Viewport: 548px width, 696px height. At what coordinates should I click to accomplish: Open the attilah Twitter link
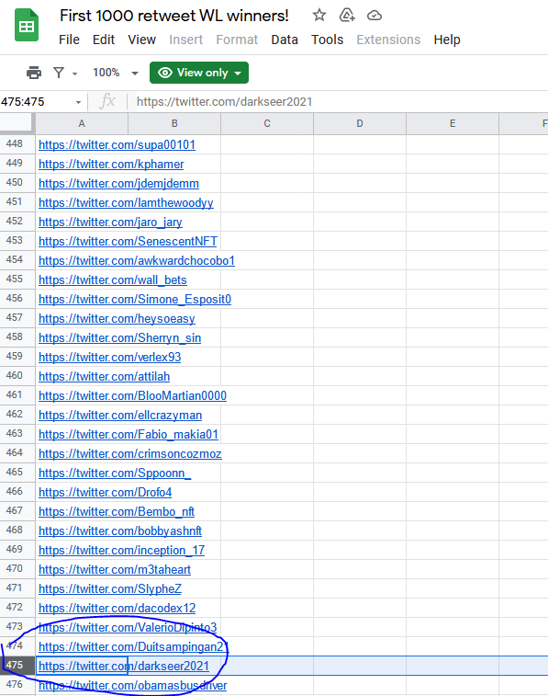click(104, 376)
